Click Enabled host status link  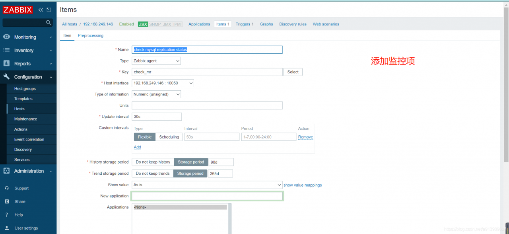point(126,24)
